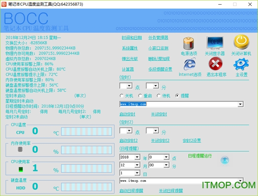Click the 启动日程提醒 link
The image size is (258, 196).
pos(131,191)
